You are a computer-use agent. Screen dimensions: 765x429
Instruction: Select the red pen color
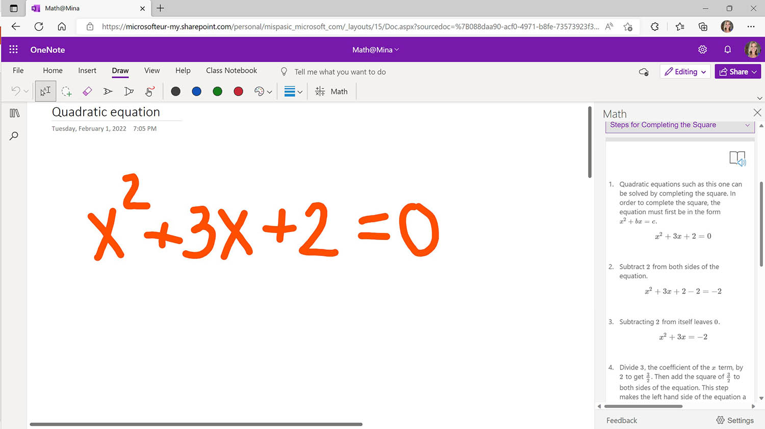click(x=238, y=91)
